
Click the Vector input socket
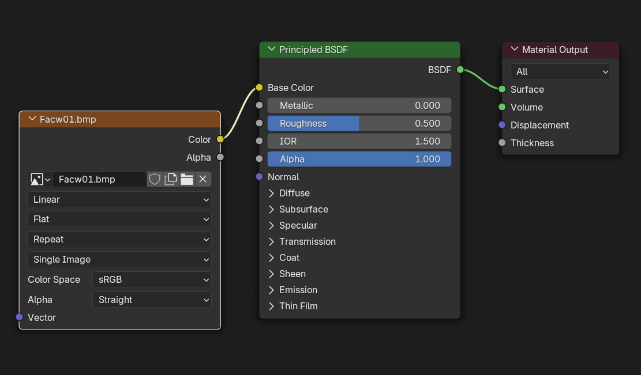(19, 317)
